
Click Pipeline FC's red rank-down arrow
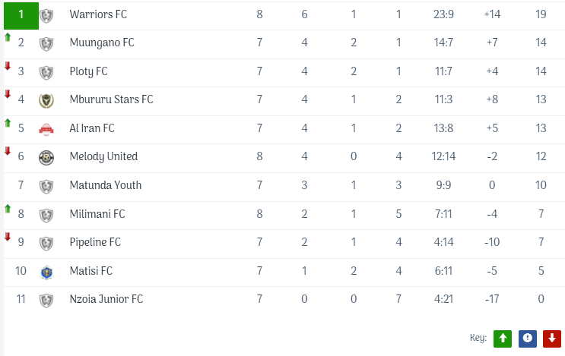click(x=8, y=237)
